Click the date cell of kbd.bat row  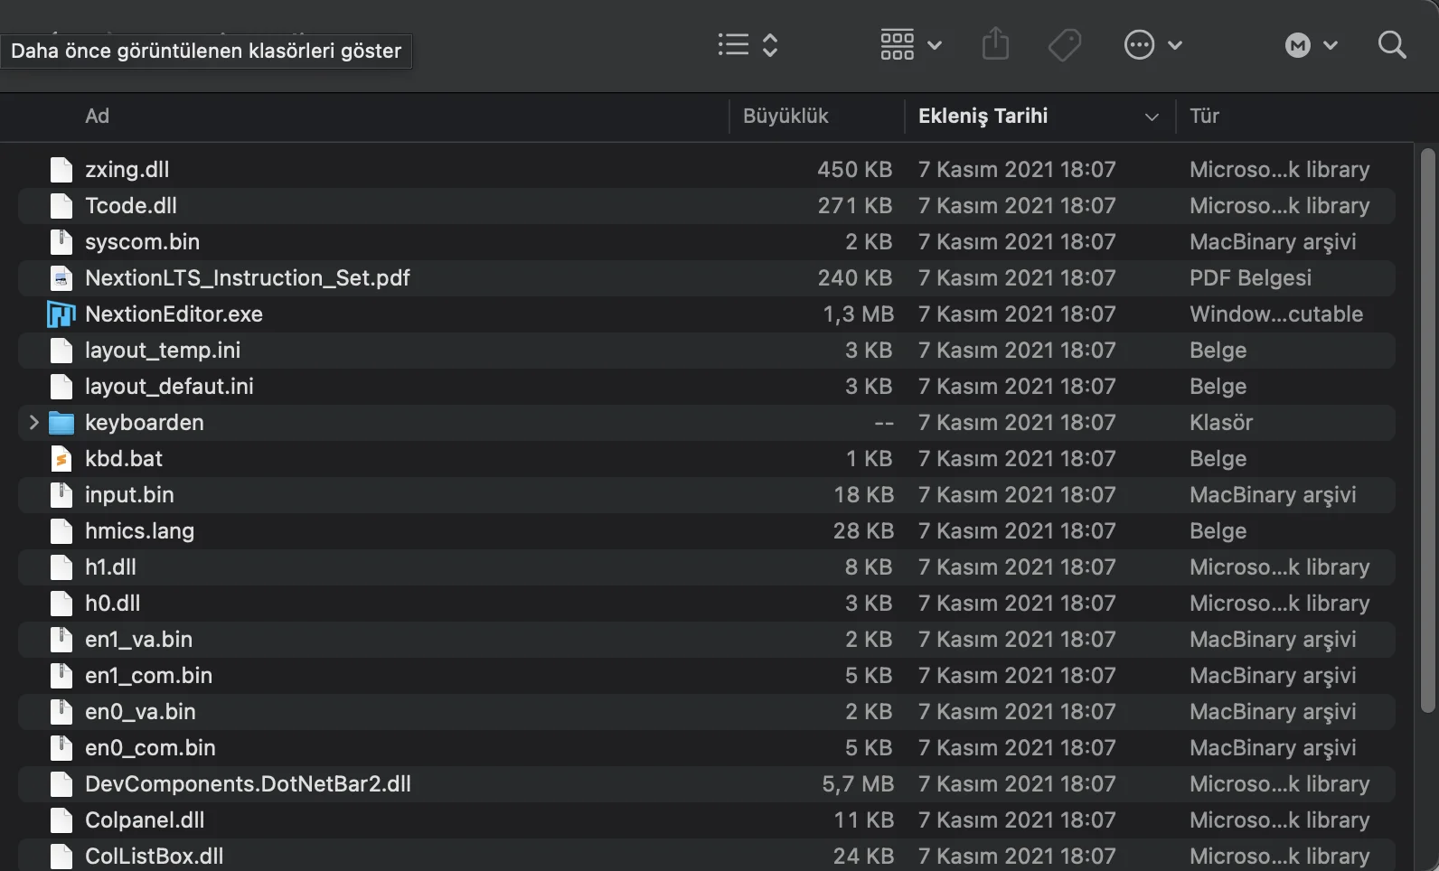click(1017, 458)
